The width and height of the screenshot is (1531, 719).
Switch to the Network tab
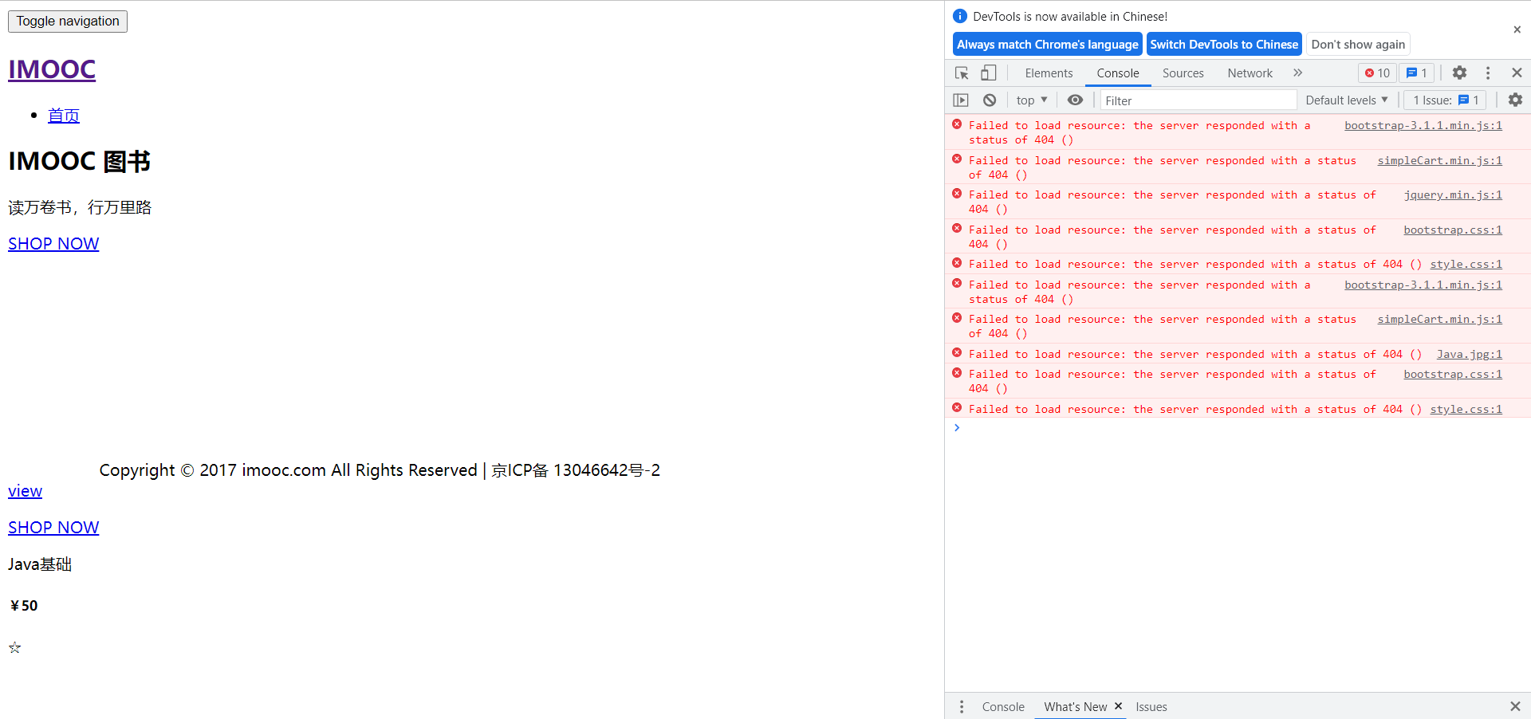[x=1250, y=73]
